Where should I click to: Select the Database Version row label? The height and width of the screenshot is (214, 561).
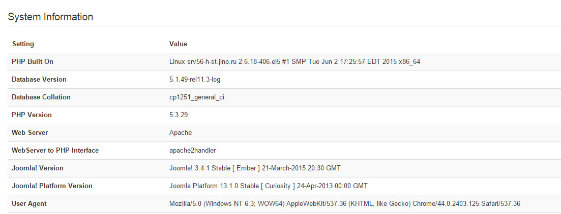[x=39, y=80]
